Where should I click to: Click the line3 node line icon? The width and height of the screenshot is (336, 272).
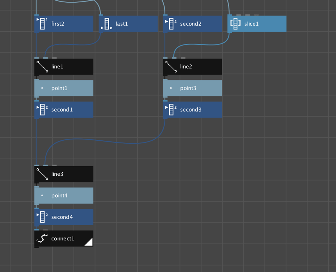pos(42,174)
